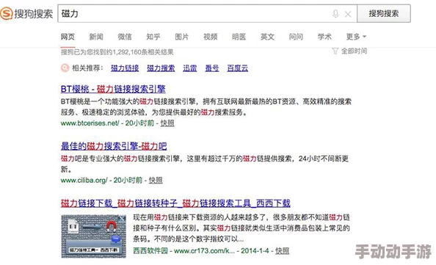Open related suggestion 迅雷
This screenshot has width=436, height=265.
pyautogui.click(x=190, y=68)
